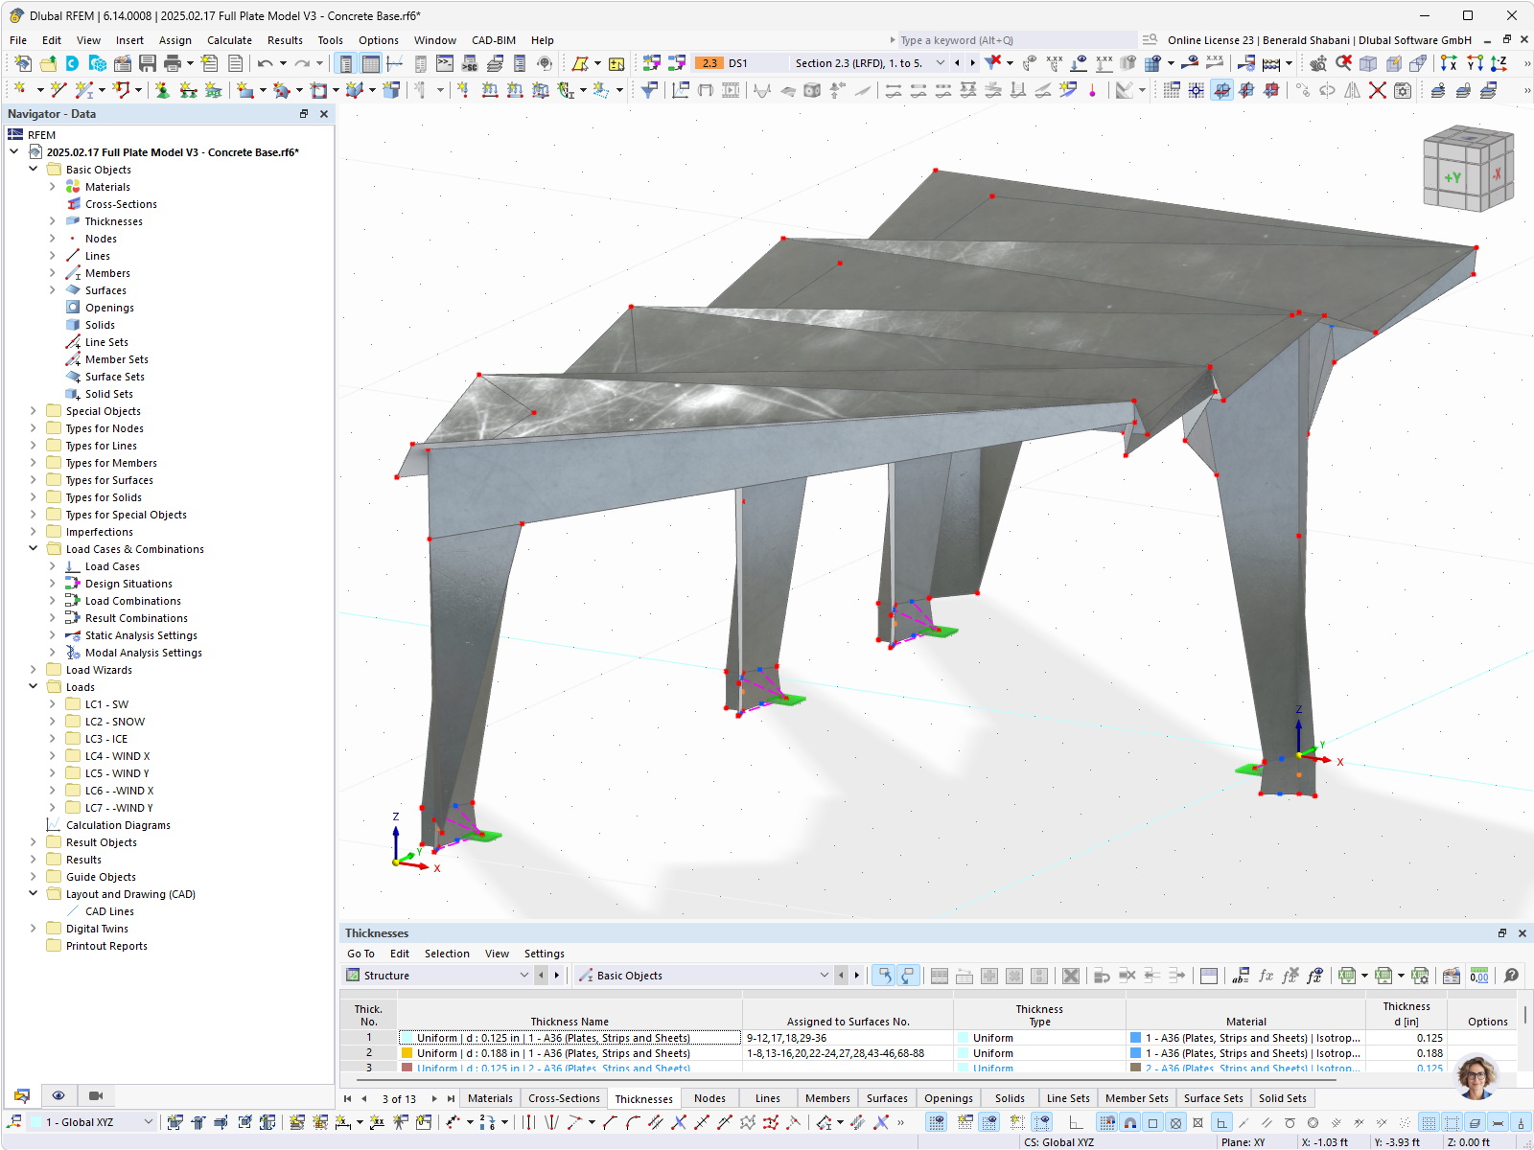
Task: Toggle the highlighted snap button in bottom bar
Action: tap(1107, 1122)
